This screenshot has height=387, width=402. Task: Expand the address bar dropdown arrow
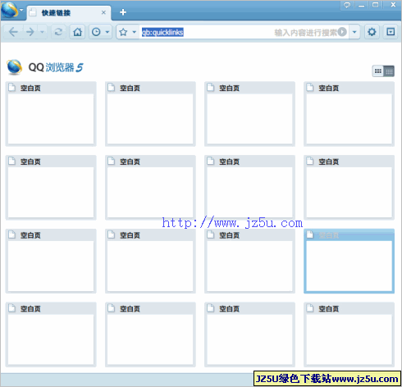(x=354, y=32)
